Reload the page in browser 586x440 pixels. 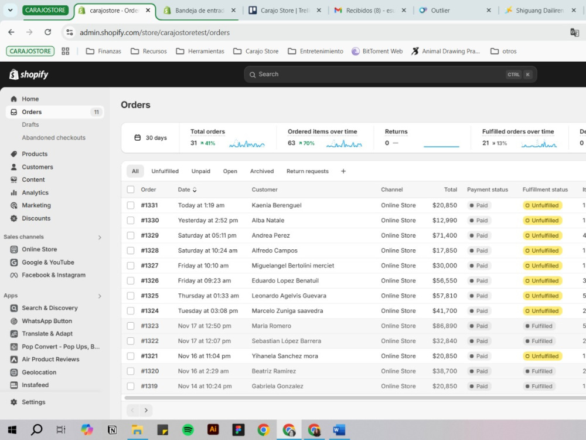[x=48, y=32]
